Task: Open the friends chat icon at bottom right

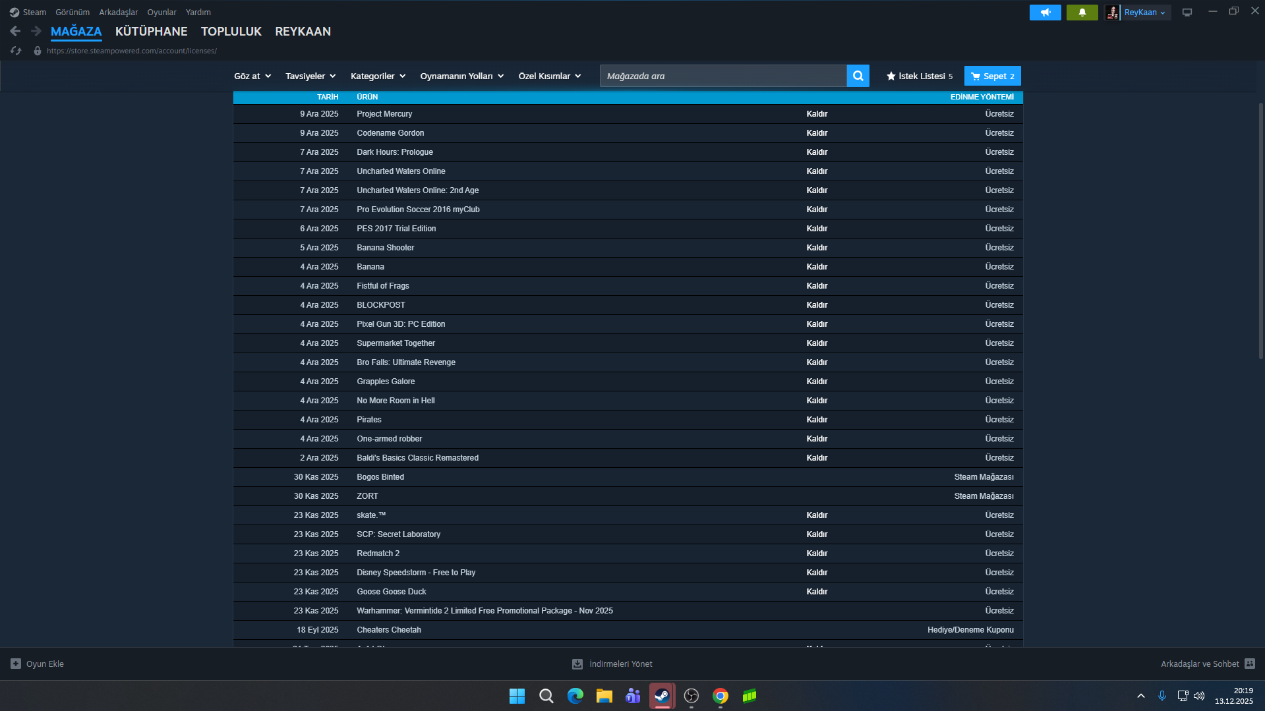Action: [x=1250, y=664]
